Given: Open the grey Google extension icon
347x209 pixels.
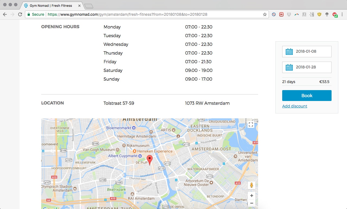Looking at the screenshot, I should 312,14.
